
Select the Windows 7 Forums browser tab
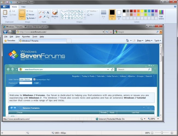(42, 41)
